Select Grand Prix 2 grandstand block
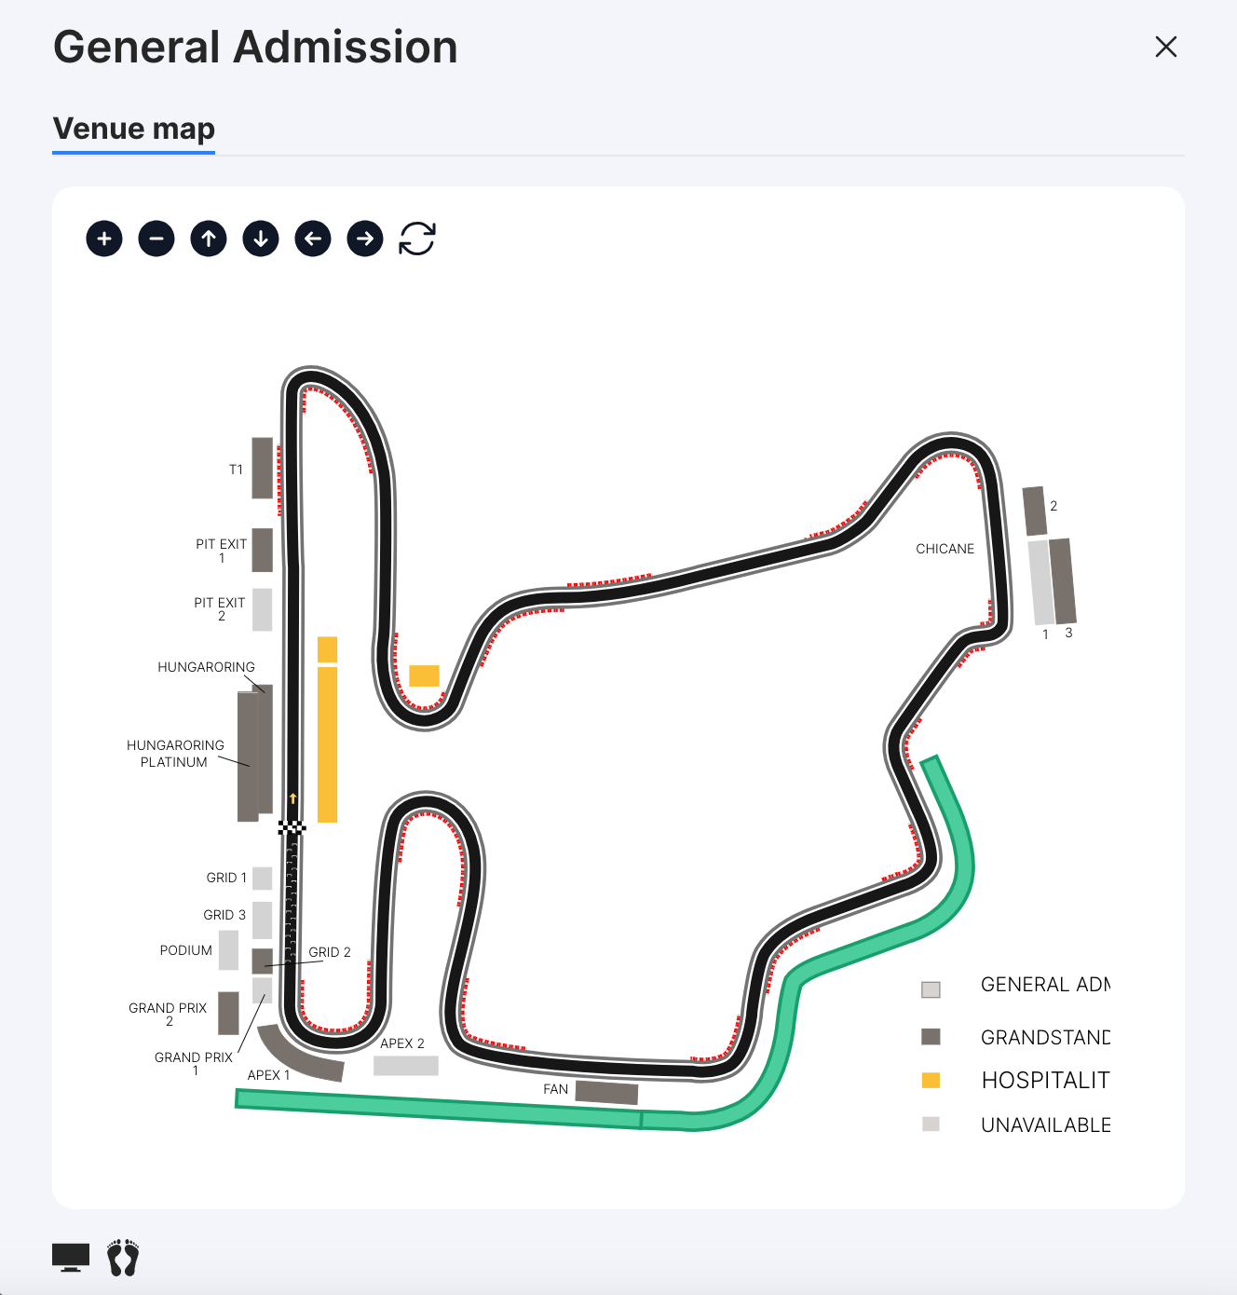Image resolution: width=1237 pixels, height=1295 pixels. [228, 1014]
